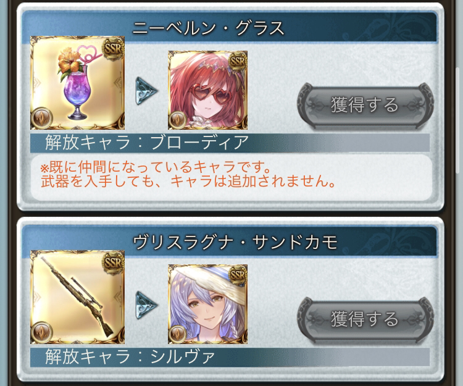The image size is (463, 386).
Task: Click the element emblem on シルヴァ portrait
Action: pos(178,334)
